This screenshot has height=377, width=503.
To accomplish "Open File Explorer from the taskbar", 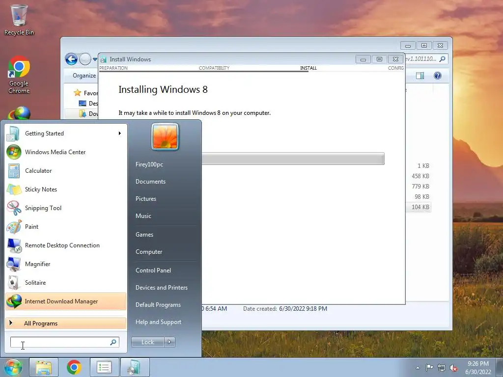I will [44, 367].
